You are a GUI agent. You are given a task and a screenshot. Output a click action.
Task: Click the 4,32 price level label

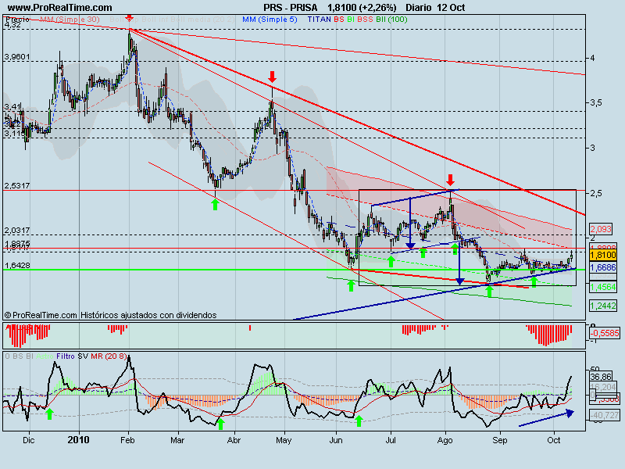coord(12,25)
